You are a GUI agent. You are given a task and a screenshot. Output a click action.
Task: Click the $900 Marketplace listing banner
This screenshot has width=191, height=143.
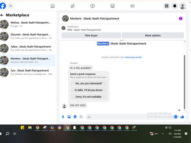click(84, 28)
